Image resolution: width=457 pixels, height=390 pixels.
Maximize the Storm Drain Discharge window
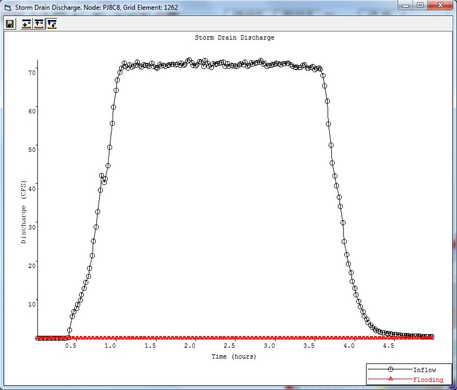pos(420,5)
